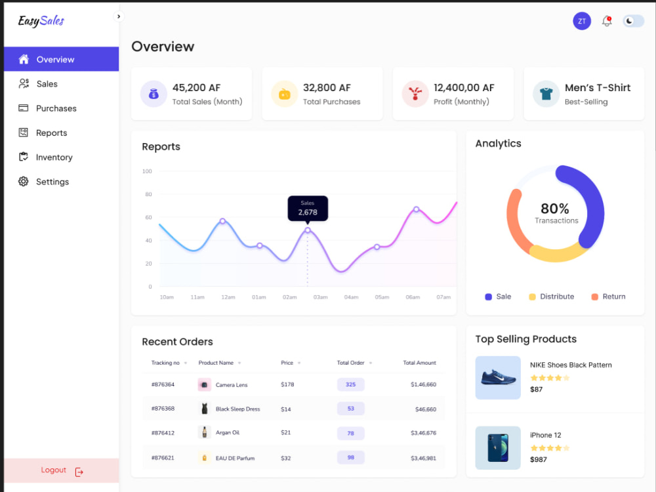This screenshot has width=656, height=492.
Task: Select tracking number #876621
Action: [163, 458]
